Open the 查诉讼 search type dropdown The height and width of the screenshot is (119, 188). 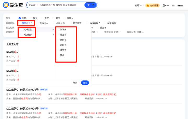coord(33,5)
